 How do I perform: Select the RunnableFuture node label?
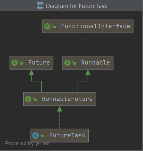click(67, 99)
